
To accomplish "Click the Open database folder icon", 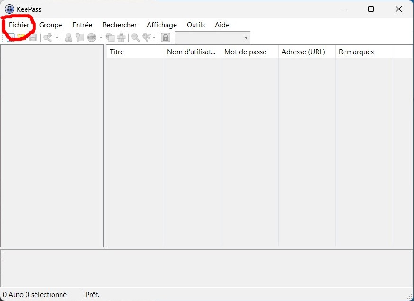I will click(x=22, y=38).
